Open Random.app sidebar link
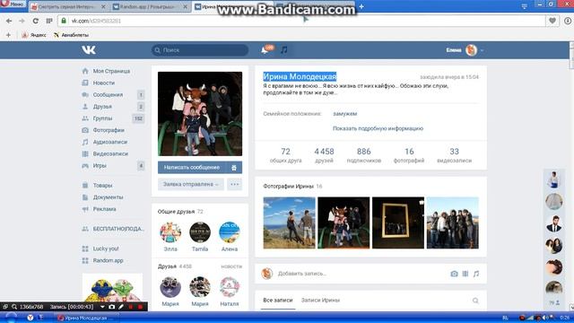Viewport: 574px width, 323px height. pos(108,260)
